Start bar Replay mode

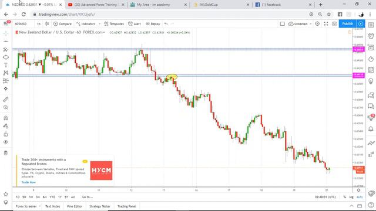pos(153,24)
